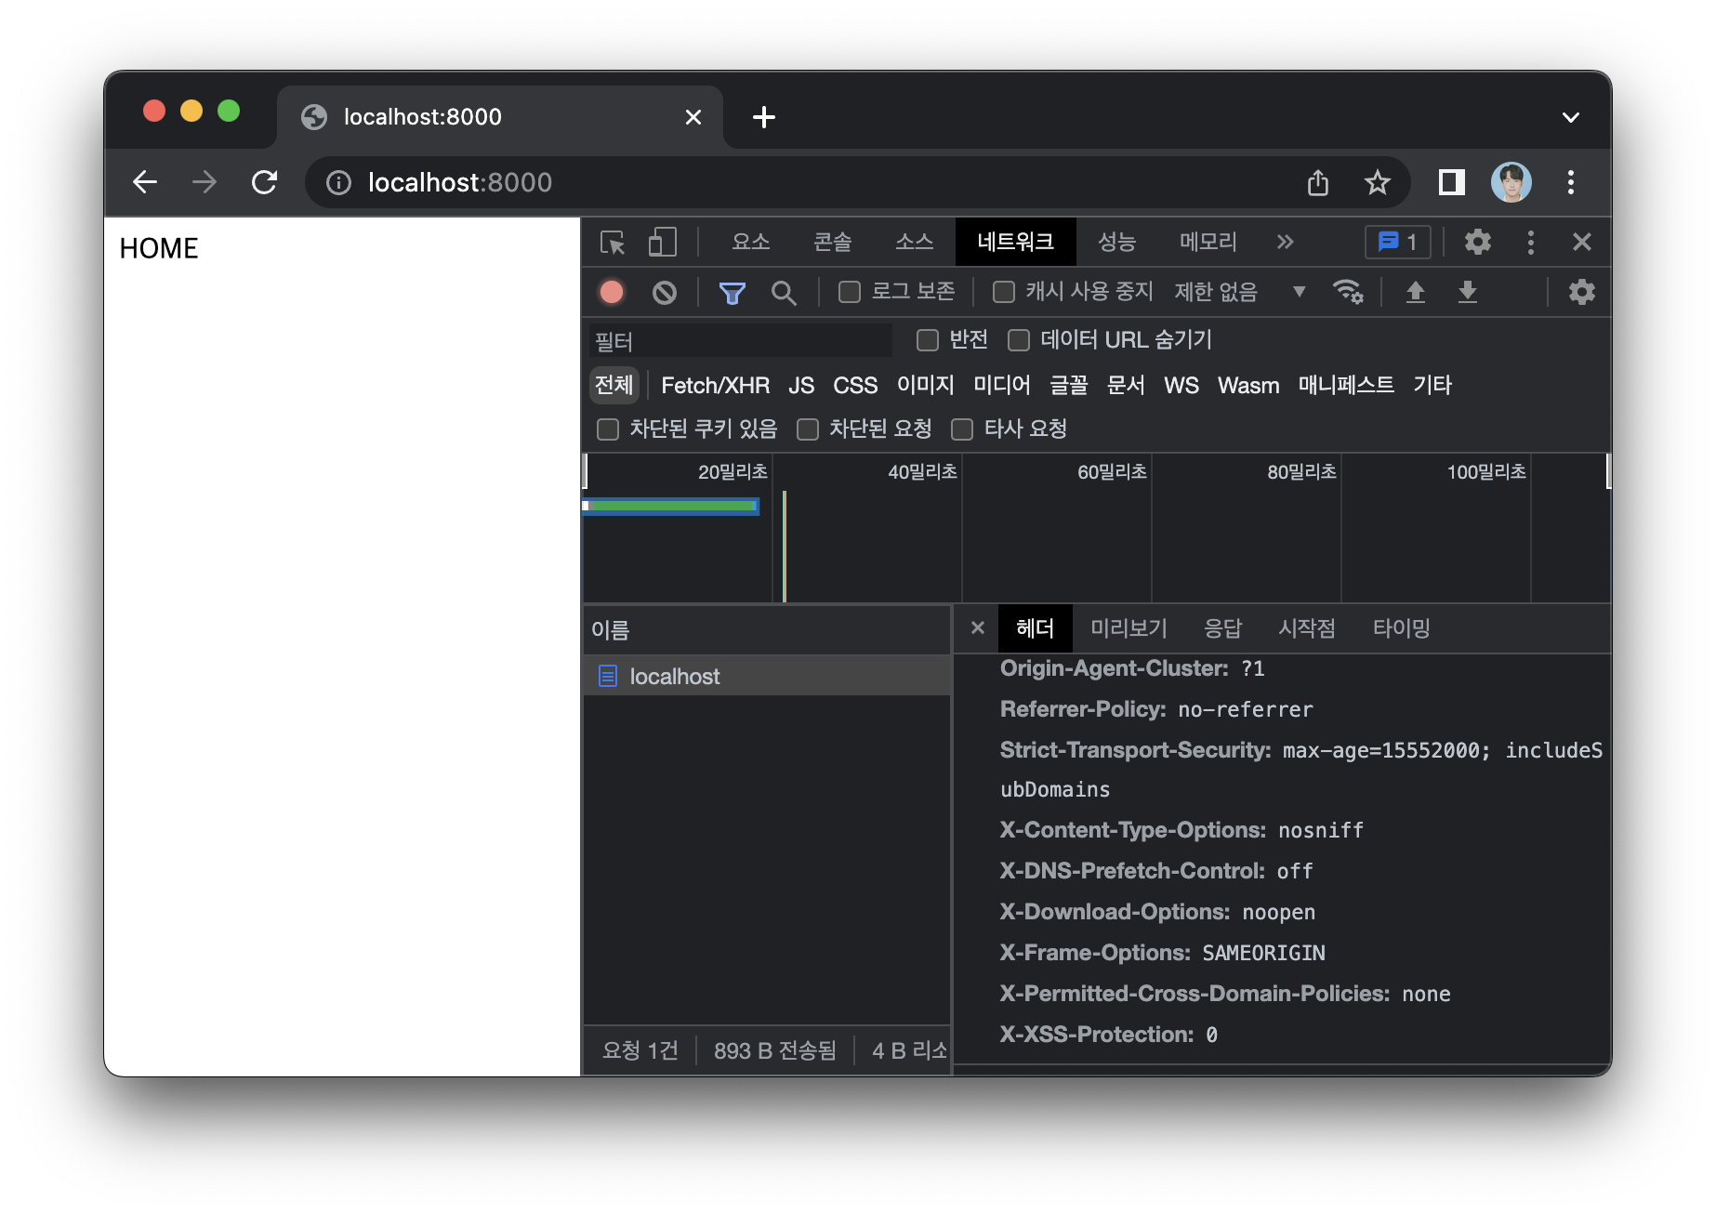This screenshot has width=1716, height=1214.
Task: Export network log as HAR
Action: [x=1469, y=292]
